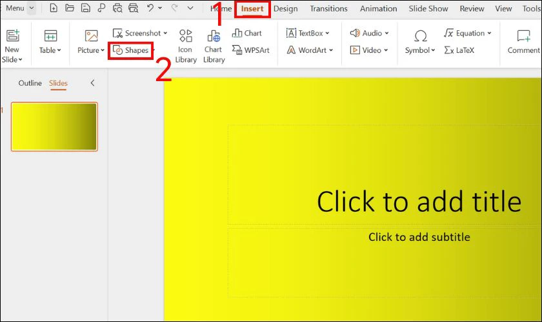542x322 pixels.
Task: Save the presentation with the Save icon
Action: (85, 8)
